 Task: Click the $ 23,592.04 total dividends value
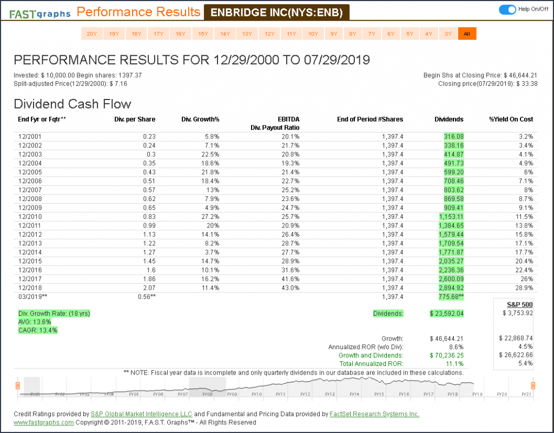click(446, 314)
